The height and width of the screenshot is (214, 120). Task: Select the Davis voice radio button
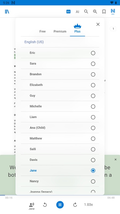[x=93, y=160]
